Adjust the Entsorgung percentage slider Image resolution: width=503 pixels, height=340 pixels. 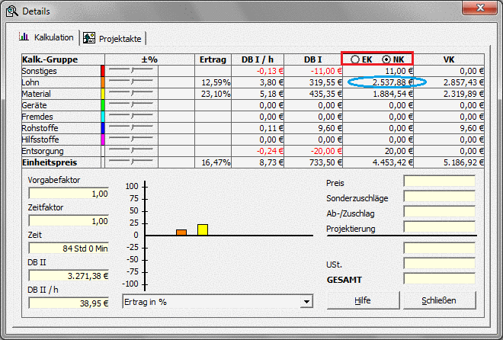131,151
